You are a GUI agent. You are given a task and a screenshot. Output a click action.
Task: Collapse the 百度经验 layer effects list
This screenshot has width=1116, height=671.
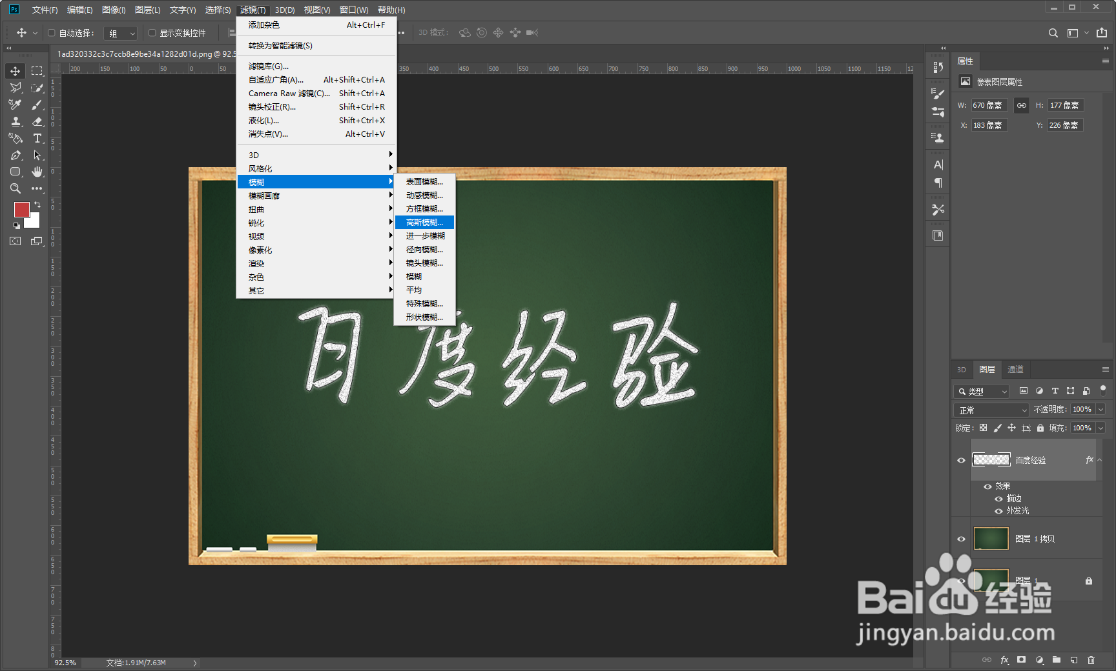pyautogui.click(x=1099, y=459)
